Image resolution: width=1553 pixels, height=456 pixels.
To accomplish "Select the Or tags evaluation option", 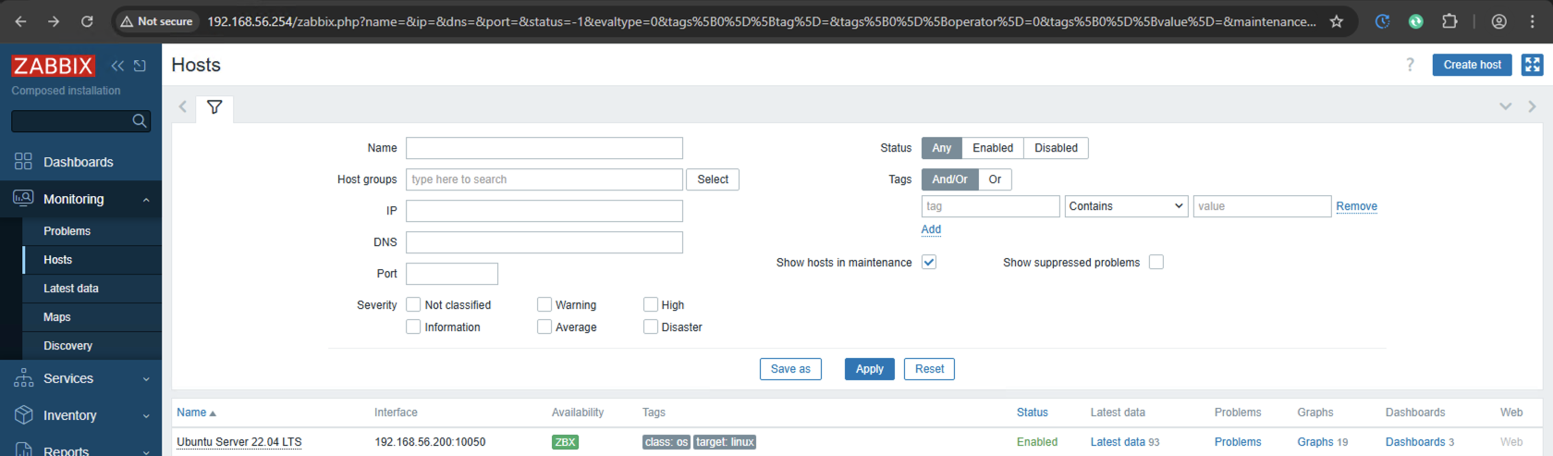I will click(995, 179).
